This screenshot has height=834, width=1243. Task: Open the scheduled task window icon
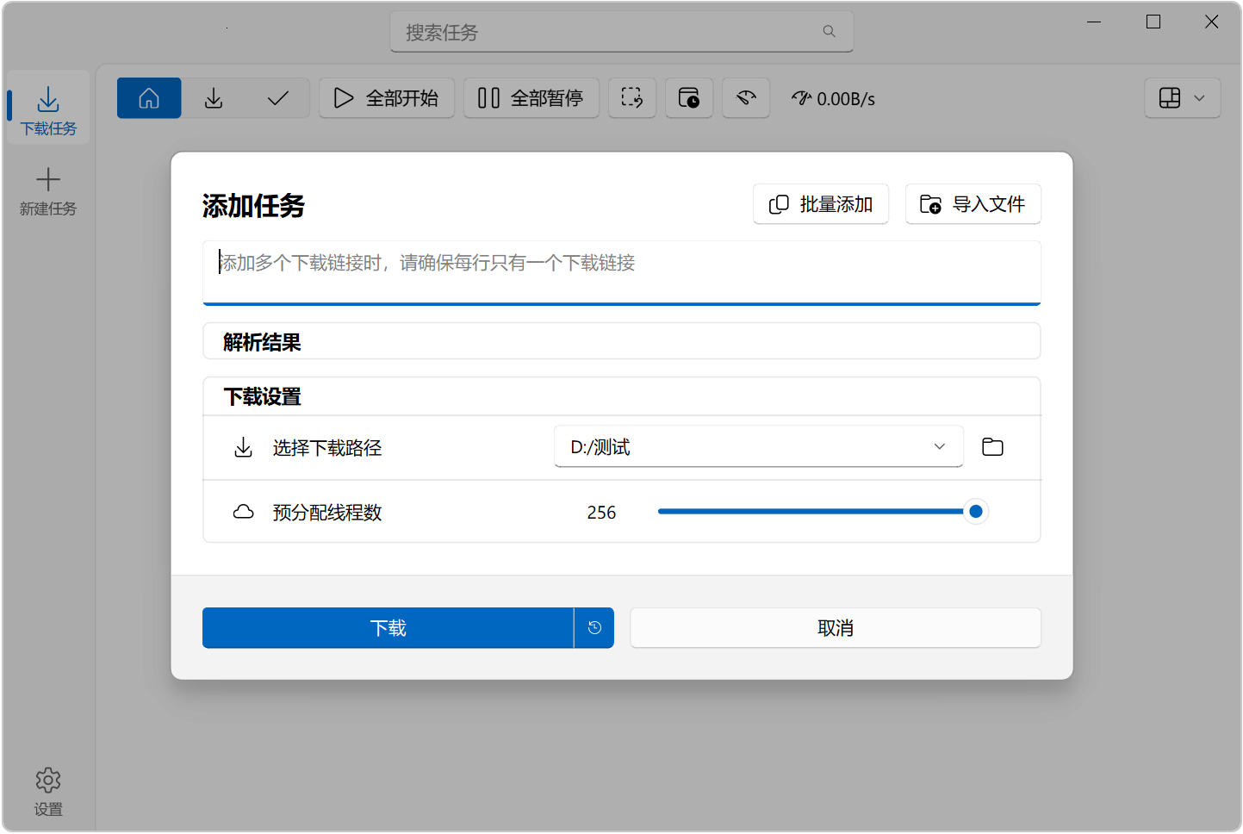click(x=689, y=98)
